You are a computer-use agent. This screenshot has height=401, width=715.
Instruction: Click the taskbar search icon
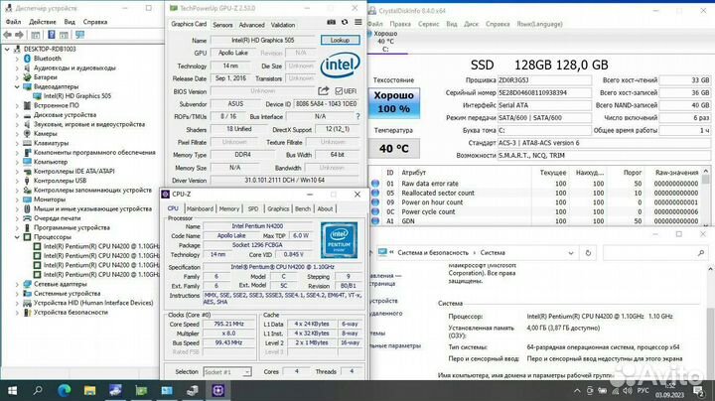(x=38, y=390)
